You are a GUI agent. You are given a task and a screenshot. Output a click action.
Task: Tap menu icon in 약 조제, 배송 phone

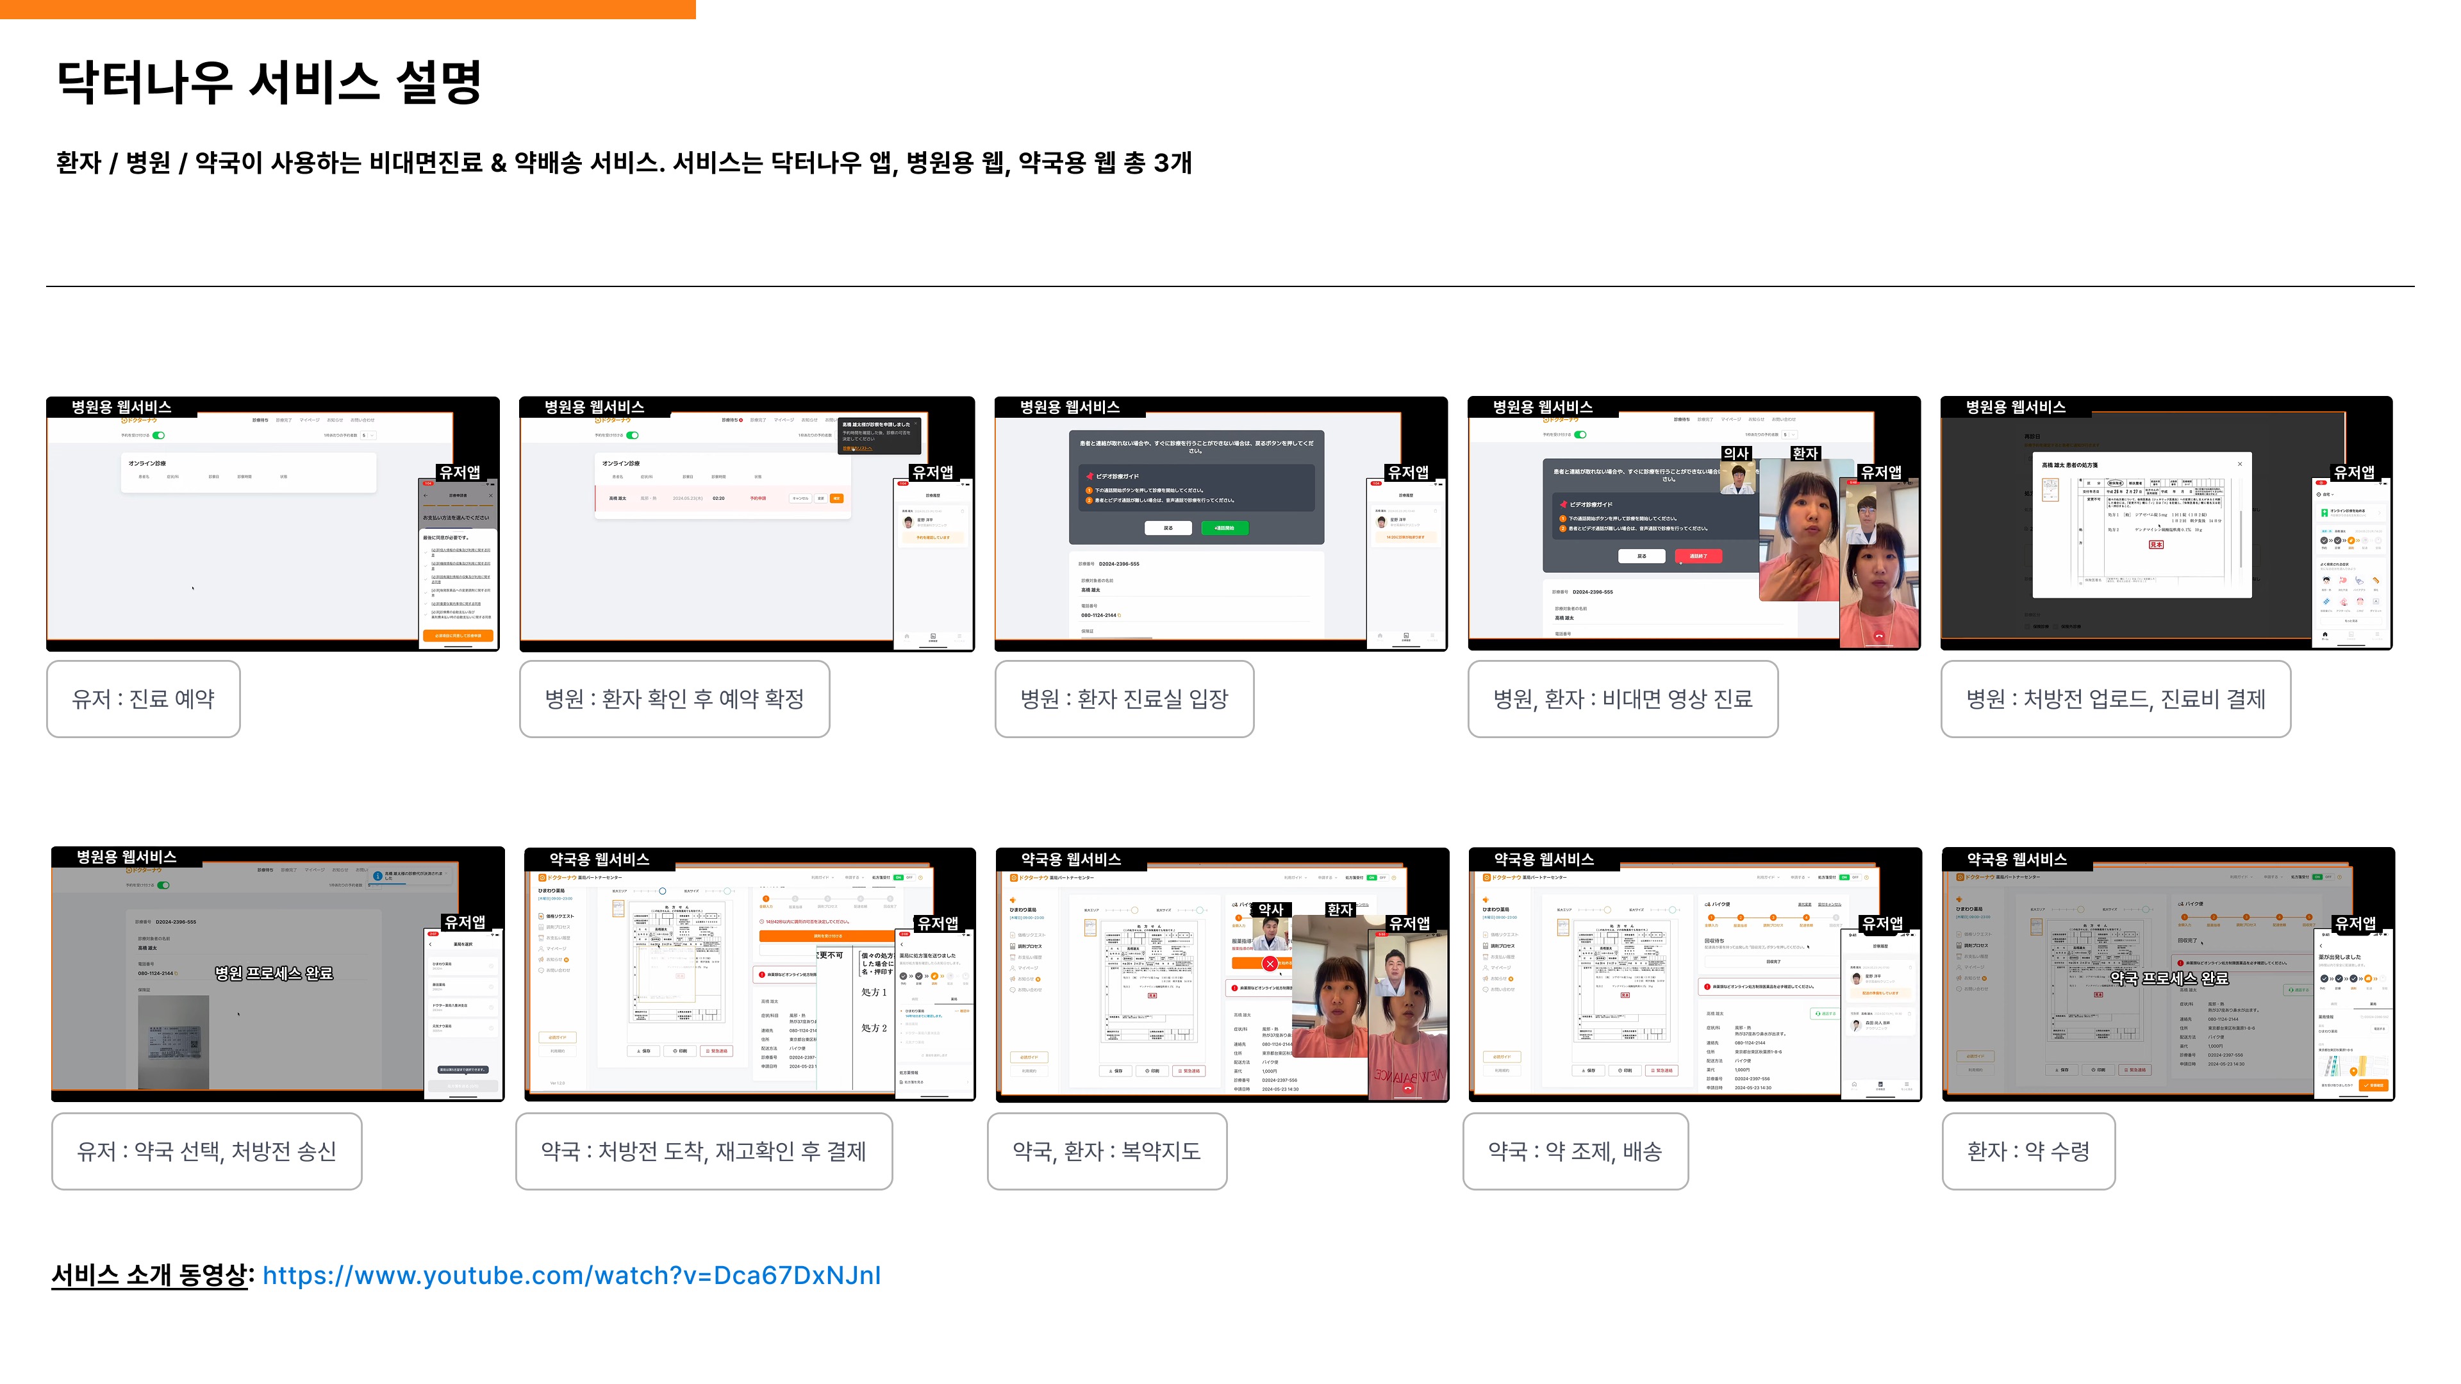1907,1085
